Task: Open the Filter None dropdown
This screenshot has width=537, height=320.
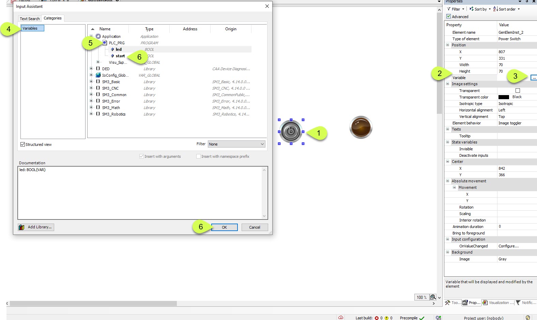Action: pyautogui.click(x=236, y=144)
